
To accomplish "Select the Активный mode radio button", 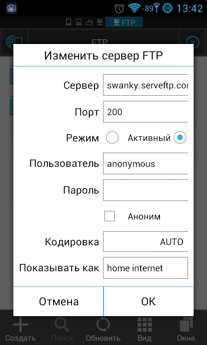I will point(180,138).
